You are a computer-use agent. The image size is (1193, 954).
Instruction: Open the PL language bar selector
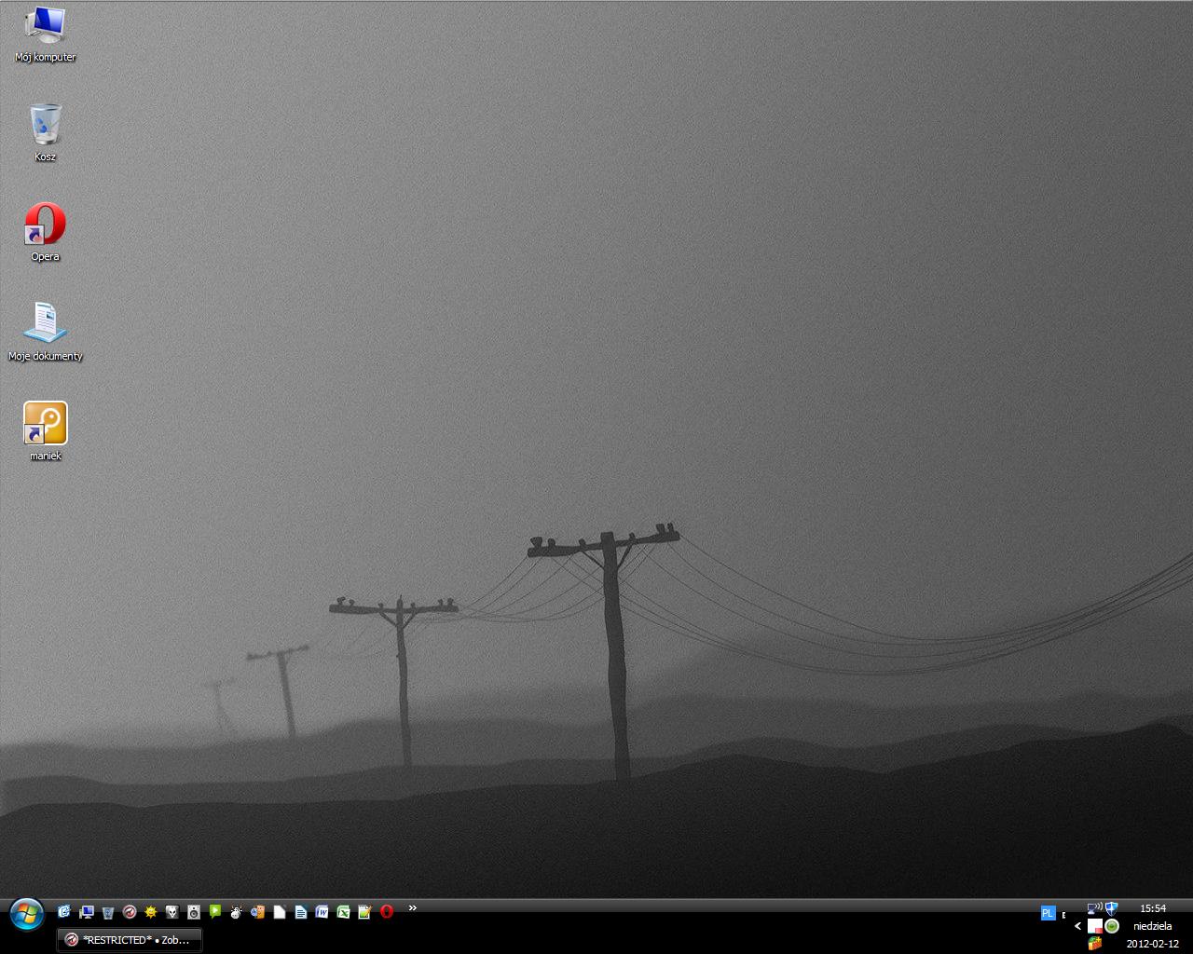1048,913
